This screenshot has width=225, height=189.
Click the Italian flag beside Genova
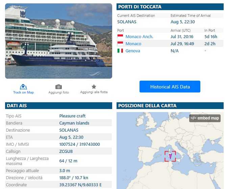click(120, 51)
